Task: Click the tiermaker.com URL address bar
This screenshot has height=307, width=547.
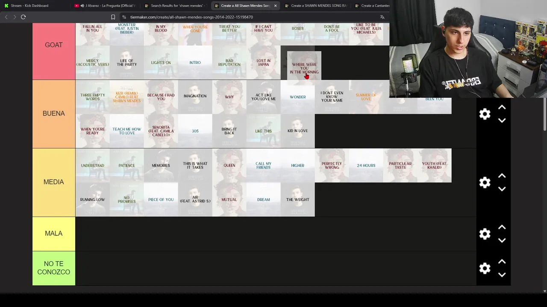Action: coord(191,17)
